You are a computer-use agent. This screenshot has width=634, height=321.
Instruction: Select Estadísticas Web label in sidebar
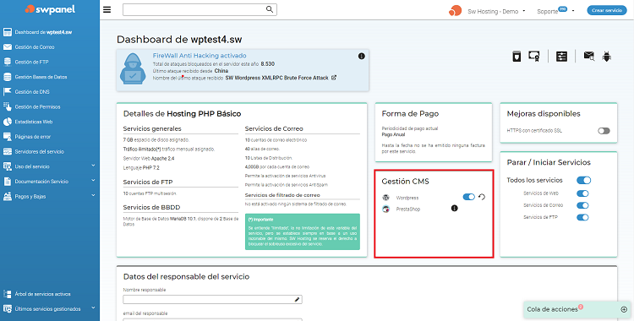pos(34,122)
